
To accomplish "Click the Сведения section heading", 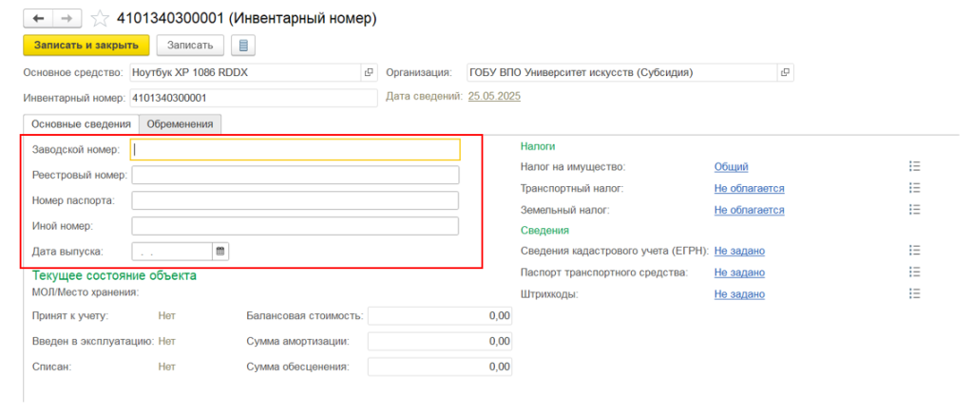I will [x=544, y=230].
